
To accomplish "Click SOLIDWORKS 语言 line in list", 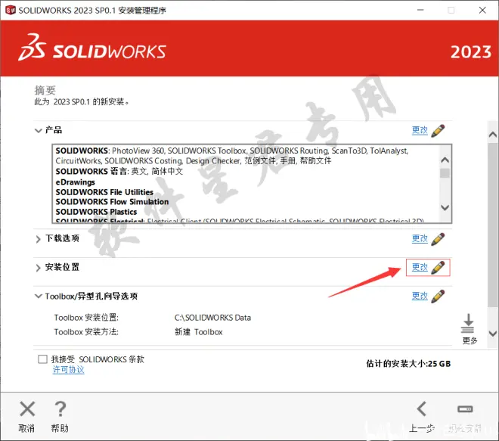I will [x=119, y=171].
